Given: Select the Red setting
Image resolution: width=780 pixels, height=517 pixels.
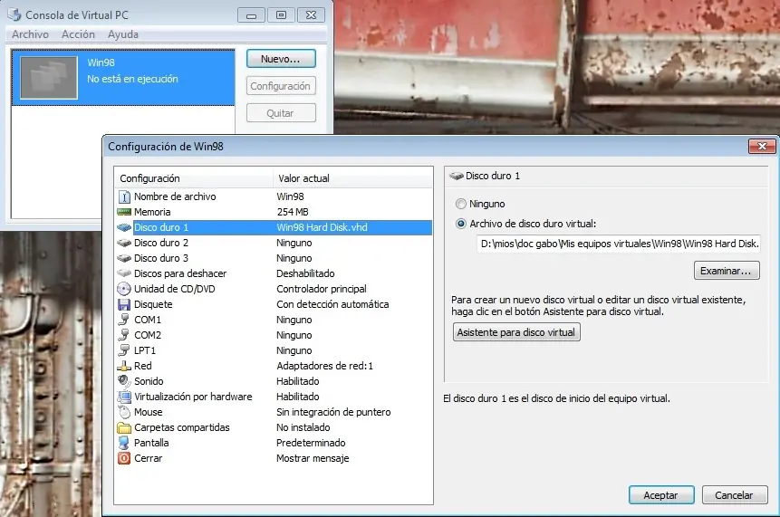Looking at the screenshot, I should [x=274, y=366].
